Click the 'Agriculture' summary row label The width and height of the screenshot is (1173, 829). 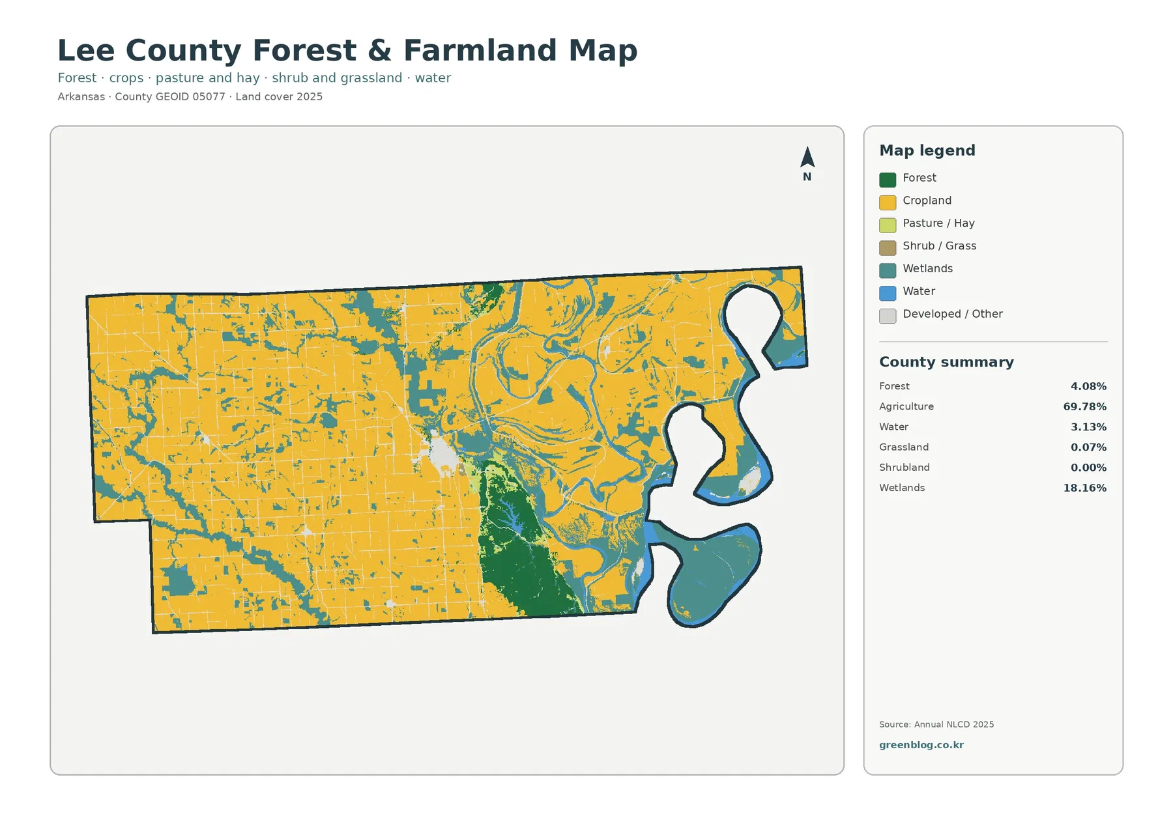[906, 406]
